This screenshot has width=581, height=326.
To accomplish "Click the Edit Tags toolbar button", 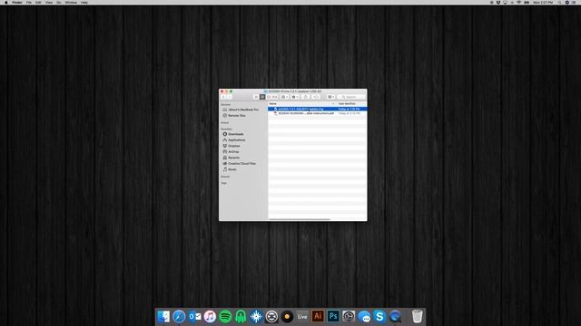I will [316, 97].
